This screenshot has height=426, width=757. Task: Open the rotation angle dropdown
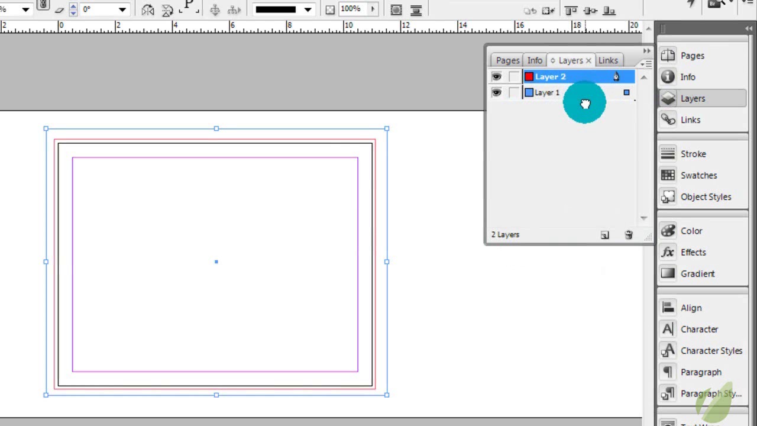point(122,9)
